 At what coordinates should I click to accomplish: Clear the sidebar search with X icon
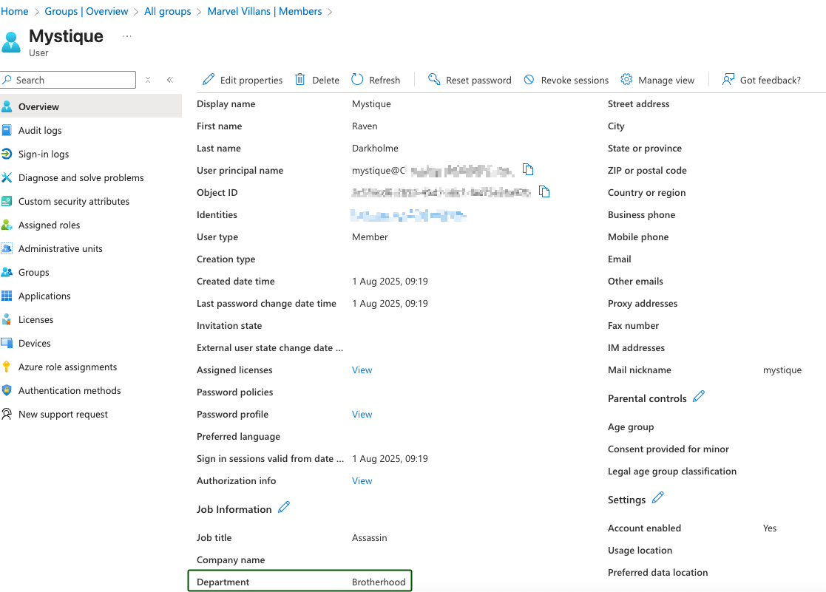coord(148,80)
